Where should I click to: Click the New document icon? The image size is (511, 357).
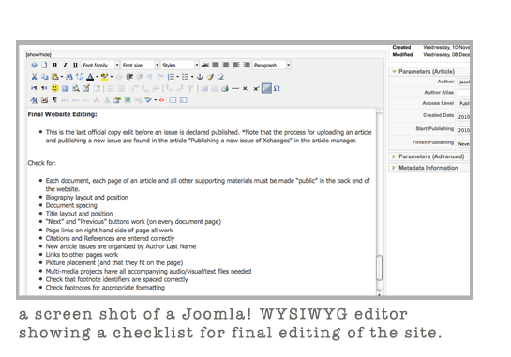(x=44, y=66)
